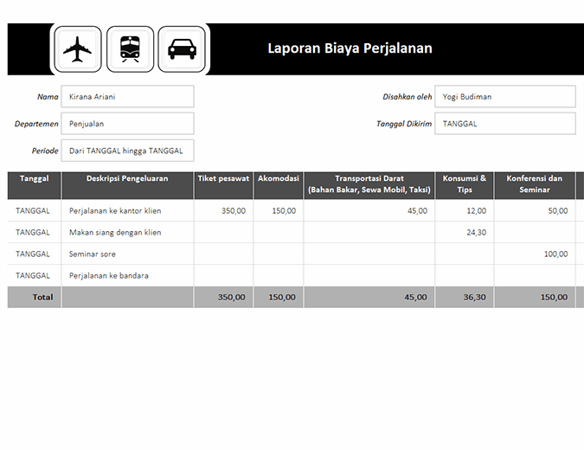Viewport: 584px width, 450px height.
Task: Select Total Konferensi 150,00
Action: pyautogui.click(x=535, y=298)
